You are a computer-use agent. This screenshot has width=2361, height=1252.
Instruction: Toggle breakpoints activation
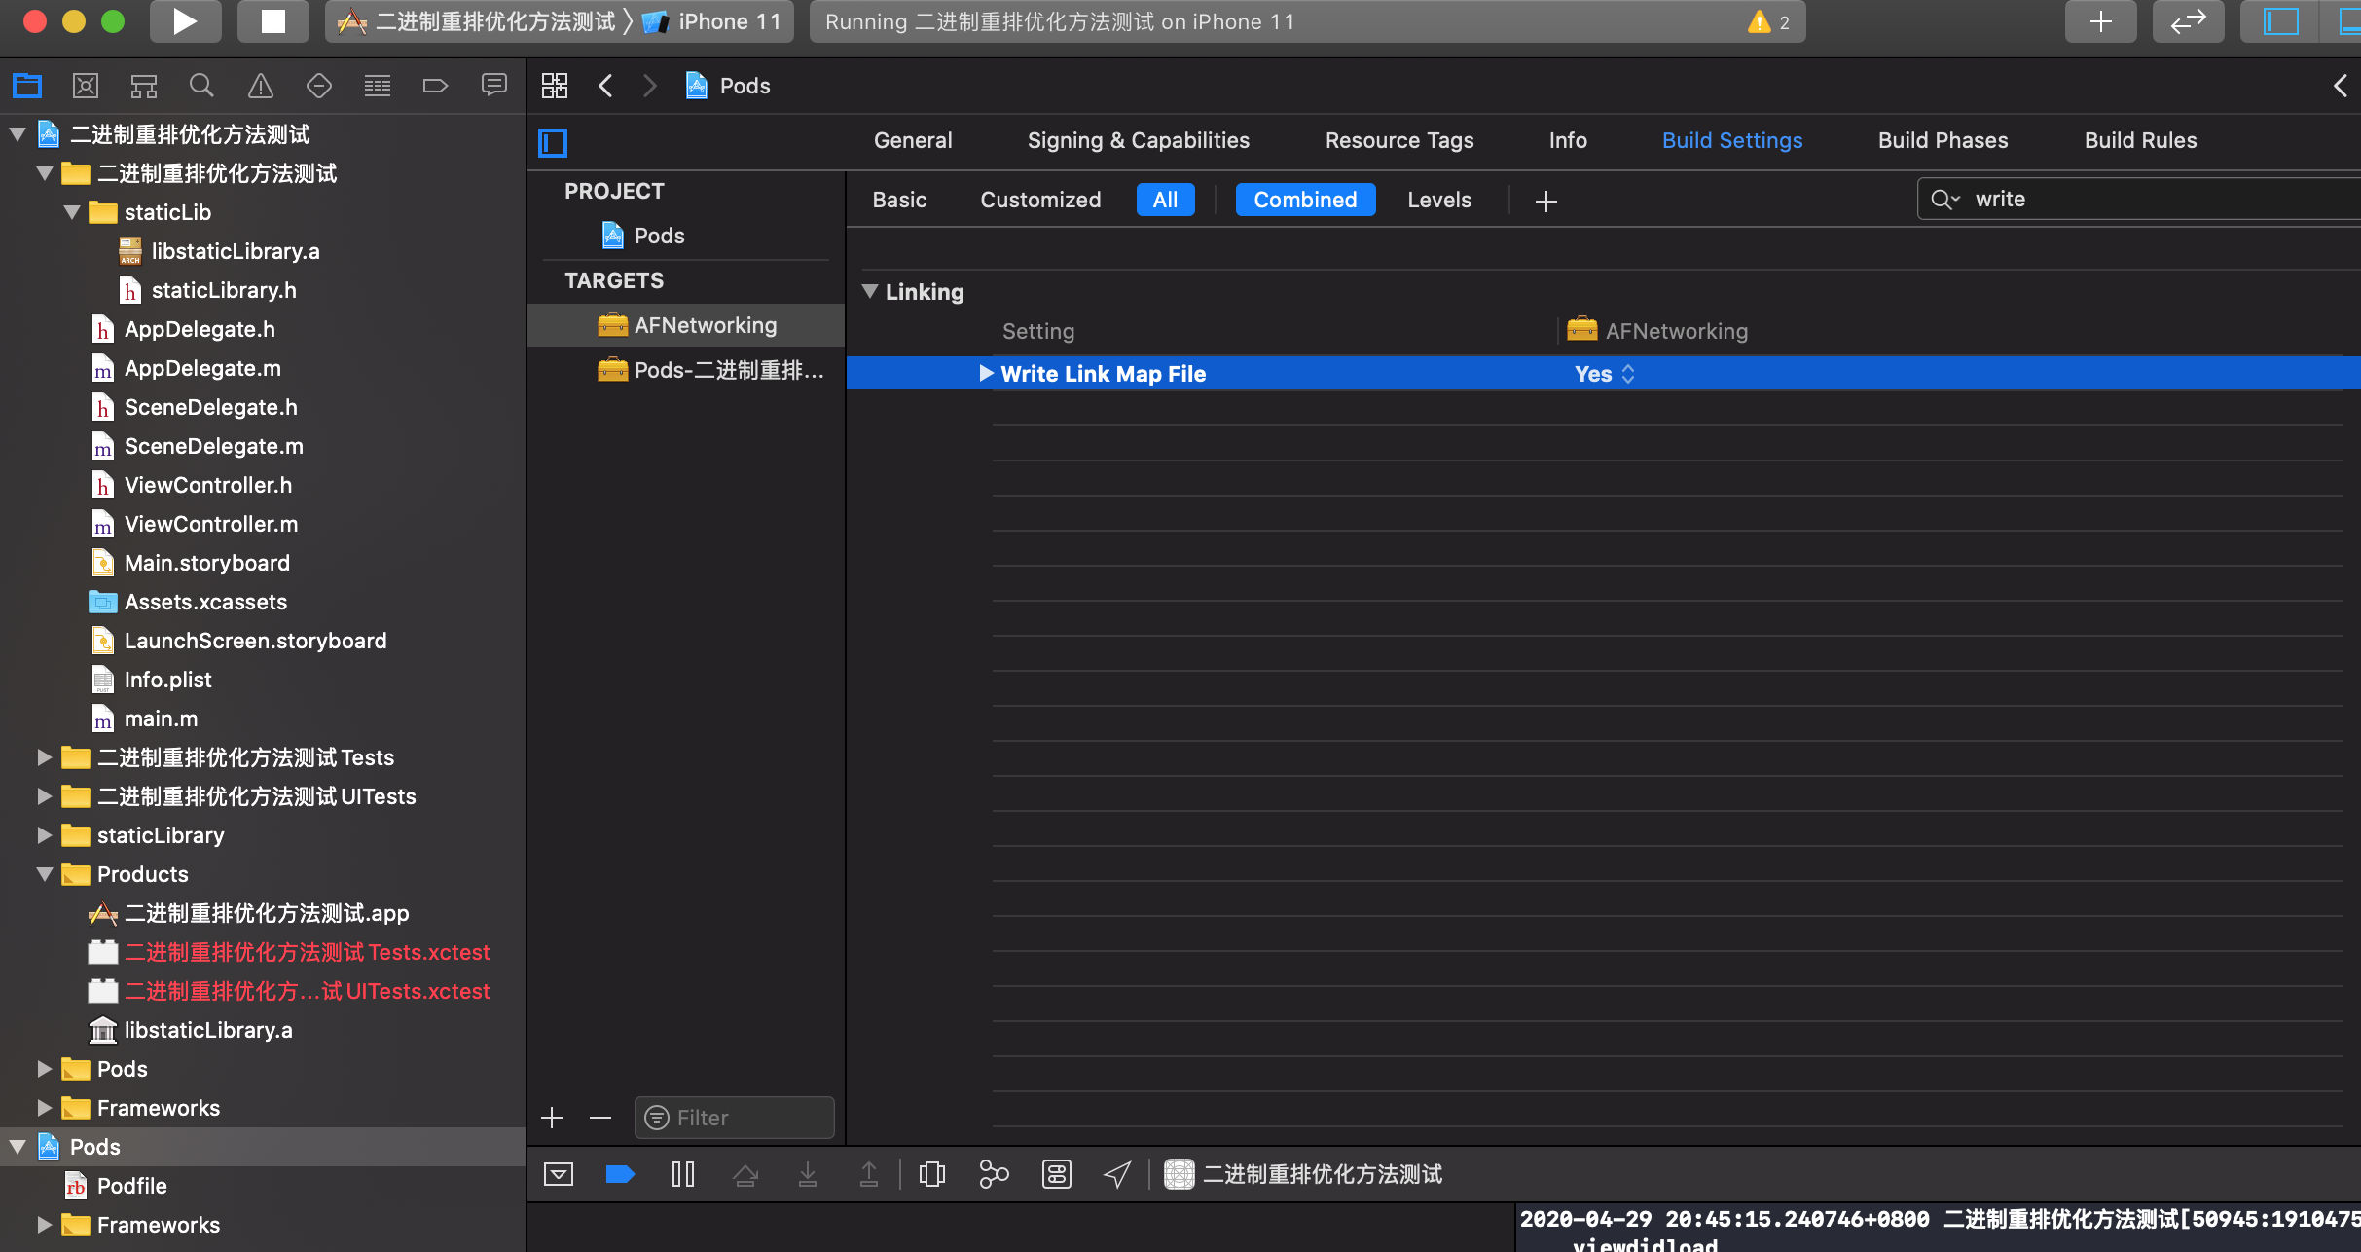click(620, 1174)
